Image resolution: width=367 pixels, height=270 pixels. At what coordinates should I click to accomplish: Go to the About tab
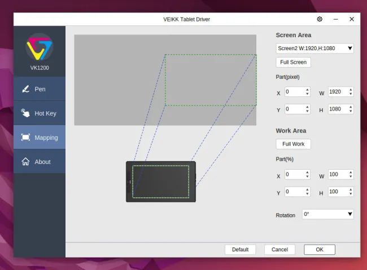40,162
